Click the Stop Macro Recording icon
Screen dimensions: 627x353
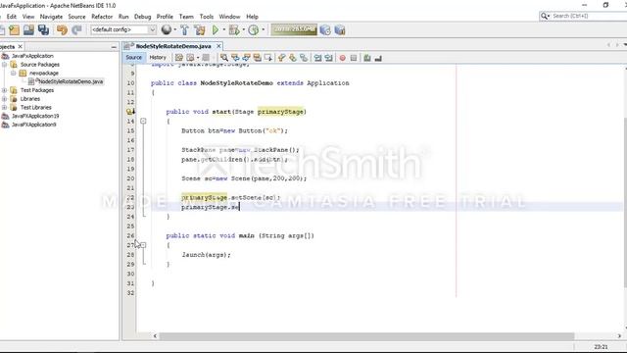[354, 58]
